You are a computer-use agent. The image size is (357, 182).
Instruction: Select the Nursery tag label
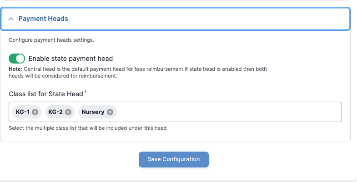(93, 112)
